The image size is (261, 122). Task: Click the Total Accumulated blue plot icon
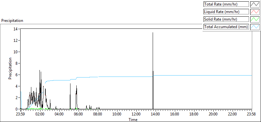[255, 26]
